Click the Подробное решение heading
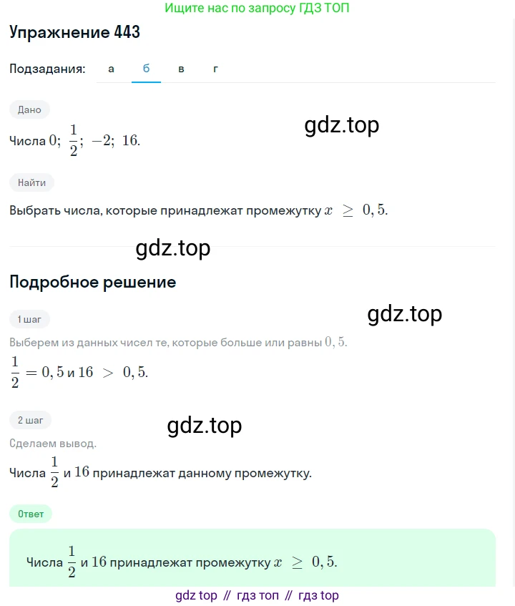 (92, 282)
